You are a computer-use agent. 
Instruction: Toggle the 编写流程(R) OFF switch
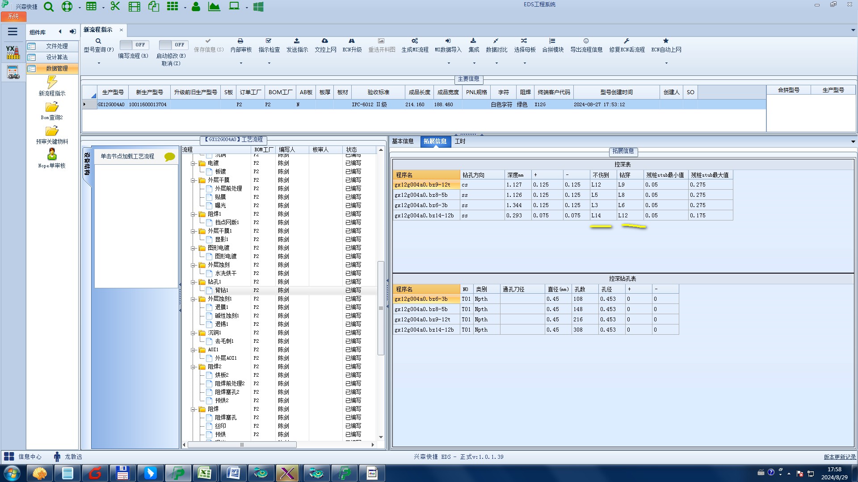pyautogui.click(x=134, y=45)
